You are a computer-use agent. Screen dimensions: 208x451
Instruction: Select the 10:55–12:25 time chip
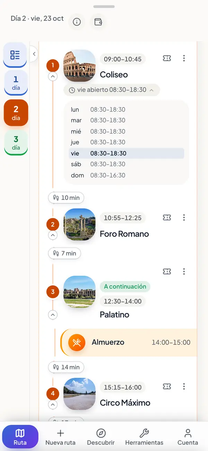[123, 218]
